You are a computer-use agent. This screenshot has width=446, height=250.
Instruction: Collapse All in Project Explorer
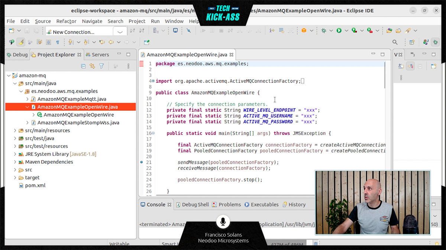[x=83, y=66]
